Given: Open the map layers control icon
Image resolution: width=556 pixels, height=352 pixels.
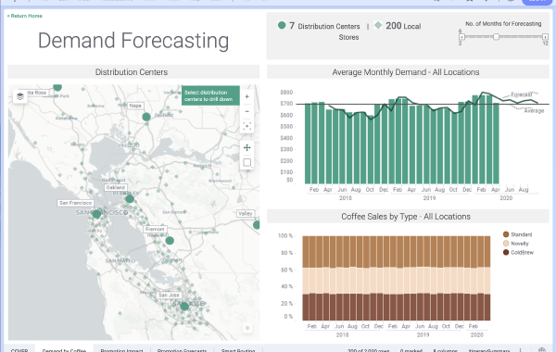Looking at the screenshot, I should 20,96.
